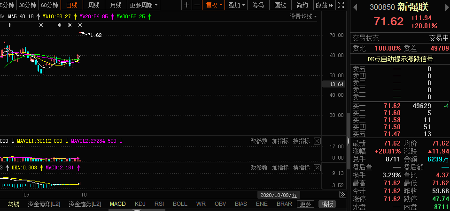Open the 叠加 dropdown
450x211 pixels.
[237, 5]
